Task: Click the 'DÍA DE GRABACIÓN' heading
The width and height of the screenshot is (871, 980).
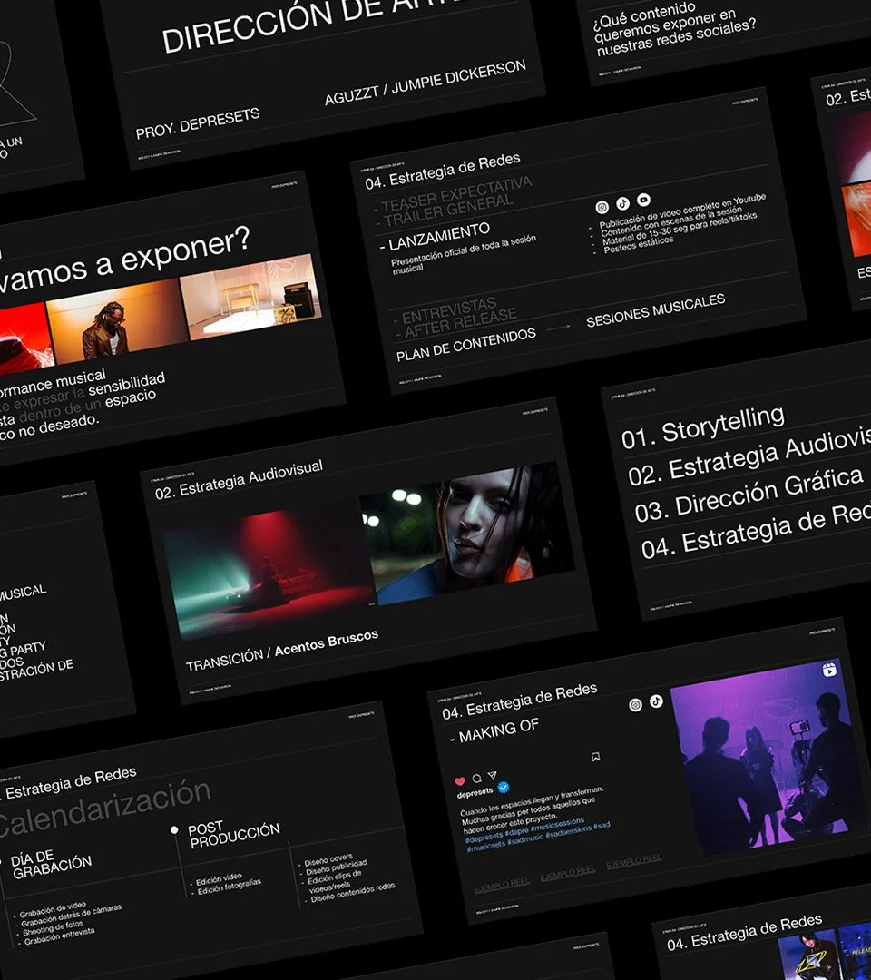Action: click(51, 865)
